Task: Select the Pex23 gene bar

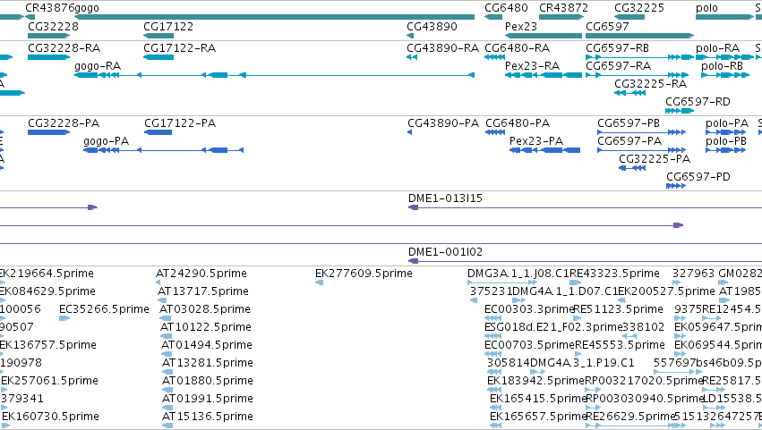Action: [x=544, y=36]
